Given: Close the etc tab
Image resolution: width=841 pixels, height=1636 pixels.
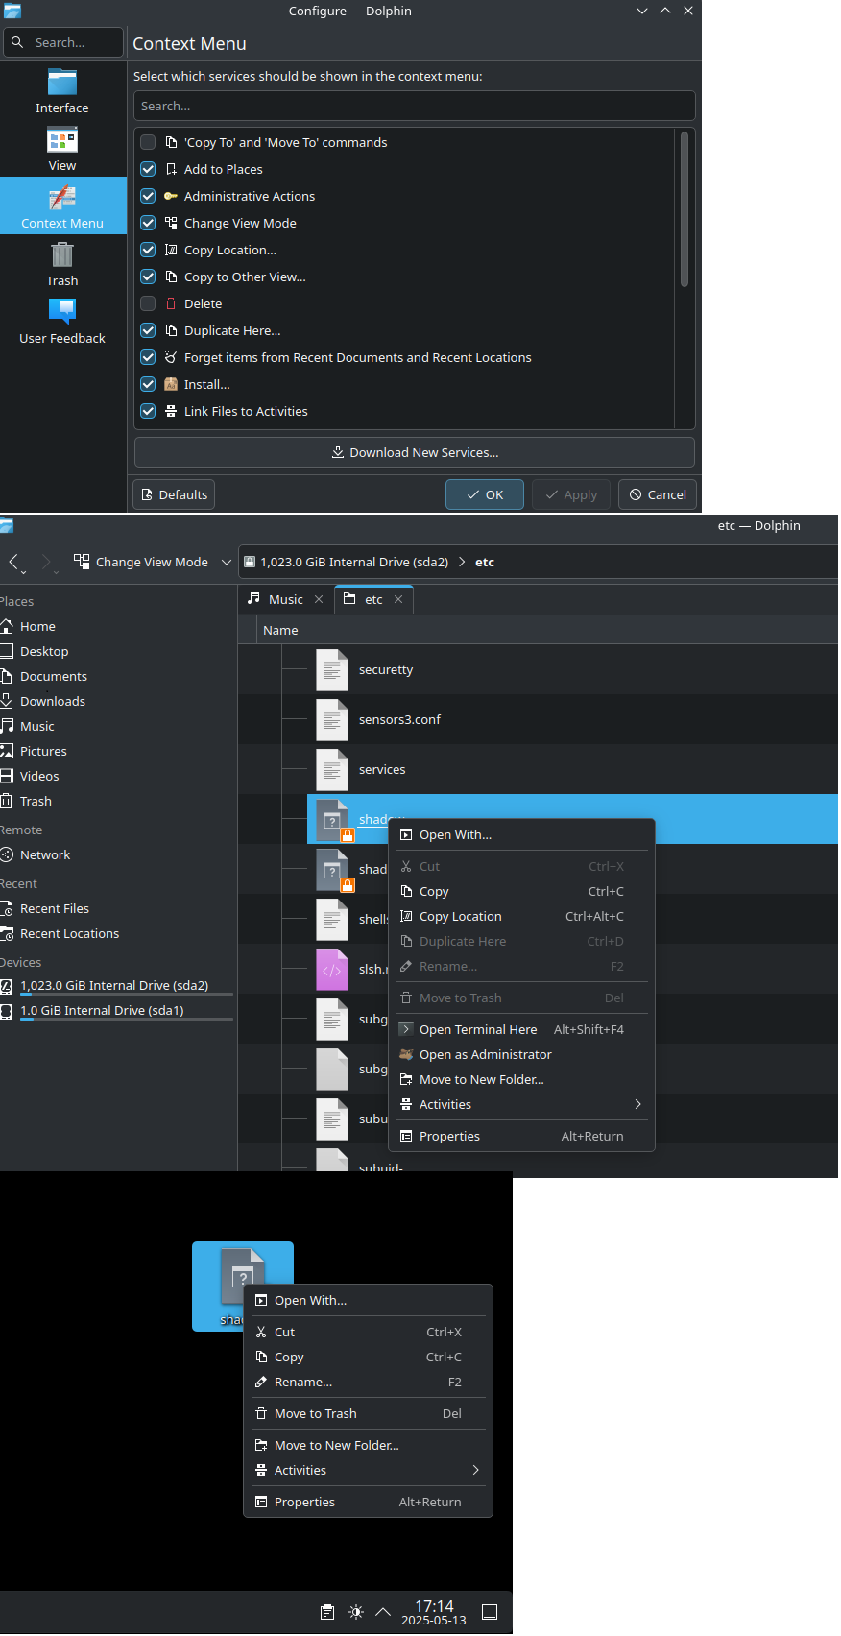Looking at the screenshot, I should (x=398, y=599).
